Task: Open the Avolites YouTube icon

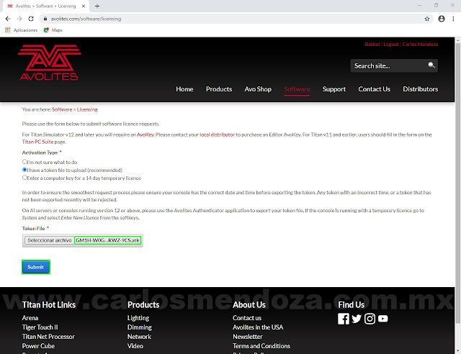Action: [382, 319]
